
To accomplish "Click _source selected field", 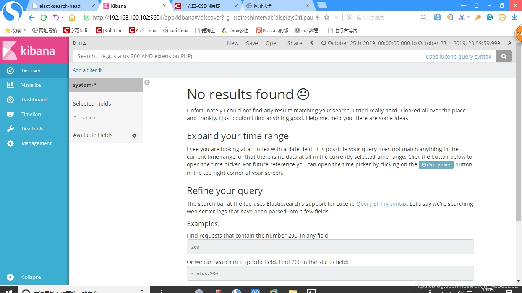I will (x=88, y=118).
